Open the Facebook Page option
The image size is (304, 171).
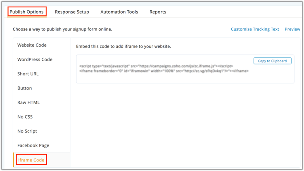point(33,145)
